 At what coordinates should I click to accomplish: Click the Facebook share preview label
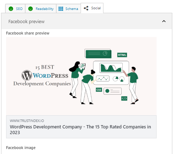pyautogui.click(x=28, y=33)
